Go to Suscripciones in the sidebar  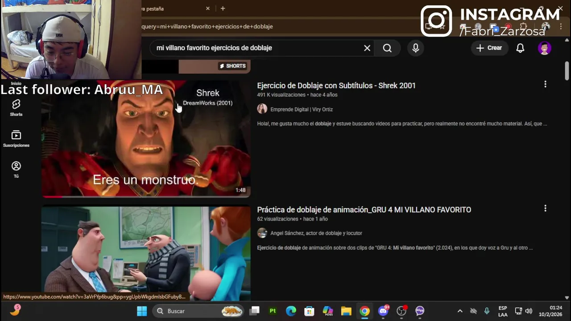16,139
